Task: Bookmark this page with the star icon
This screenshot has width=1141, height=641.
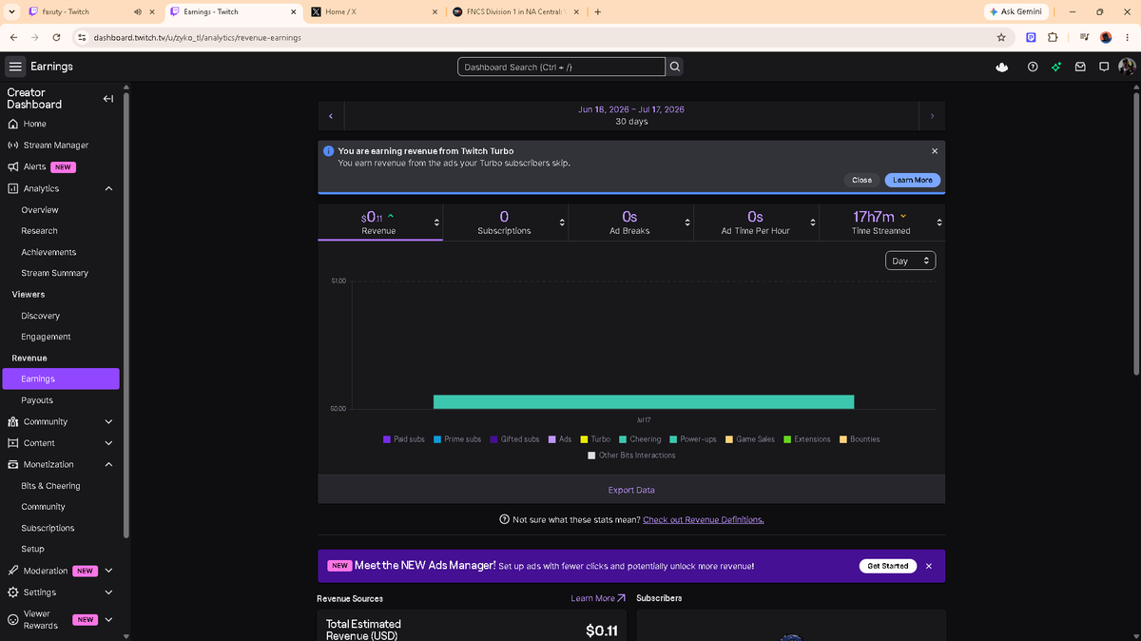Action: tap(1001, 37)
